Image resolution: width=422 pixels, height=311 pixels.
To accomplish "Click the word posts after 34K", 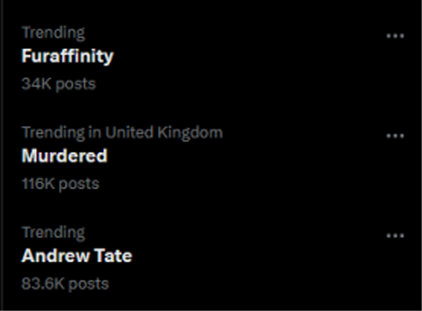I will [75, 84].
